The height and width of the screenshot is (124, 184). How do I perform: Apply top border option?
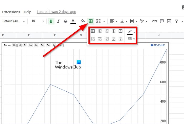tap(100, 39)
